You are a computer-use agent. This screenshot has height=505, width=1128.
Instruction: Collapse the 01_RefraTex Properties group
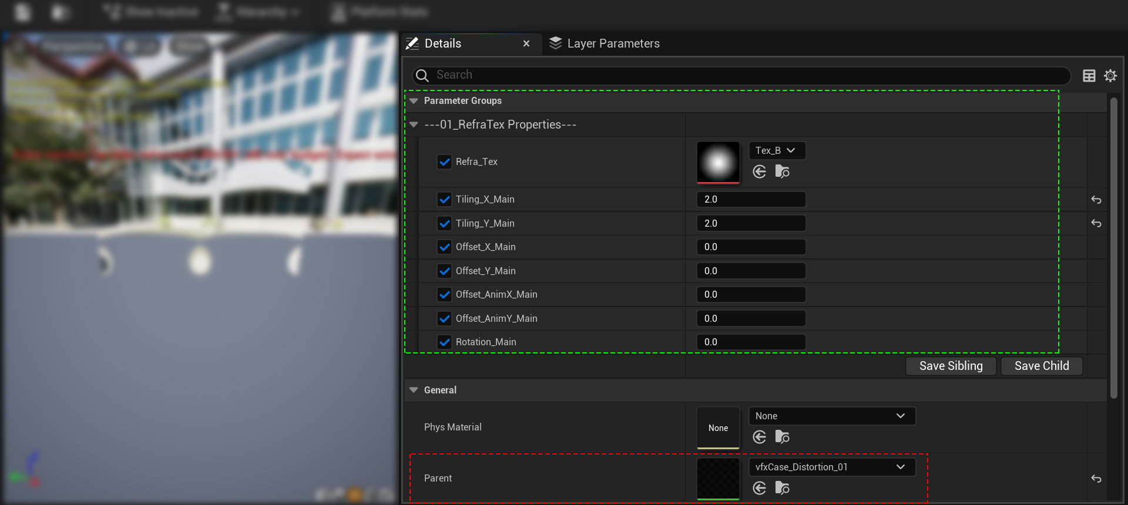(x=414, y=124)
